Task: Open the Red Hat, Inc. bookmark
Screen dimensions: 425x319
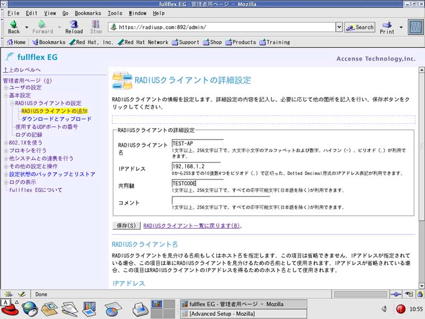Action: tap(91, 42)
